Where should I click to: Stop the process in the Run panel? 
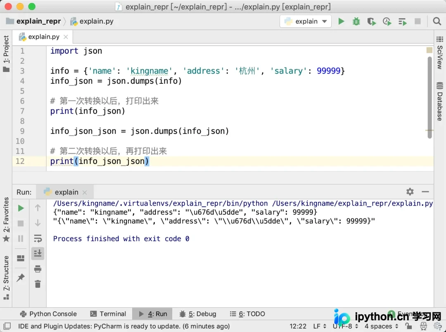tap(21, 223)
